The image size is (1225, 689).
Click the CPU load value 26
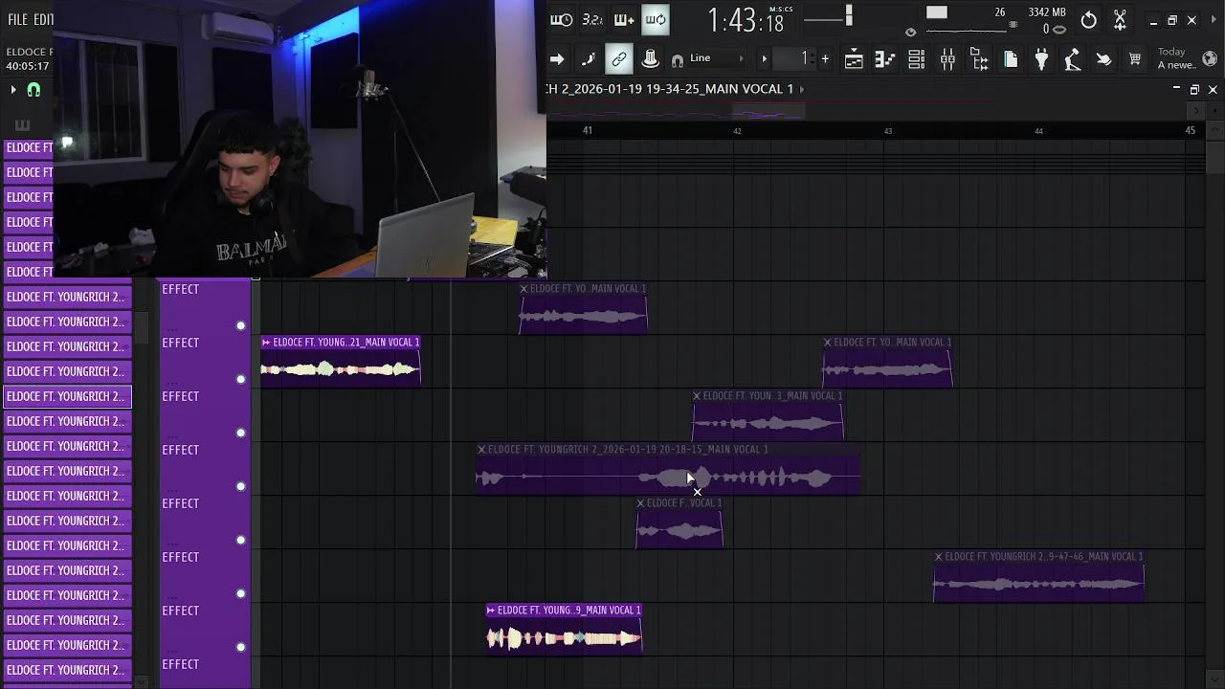click(999, 12)
